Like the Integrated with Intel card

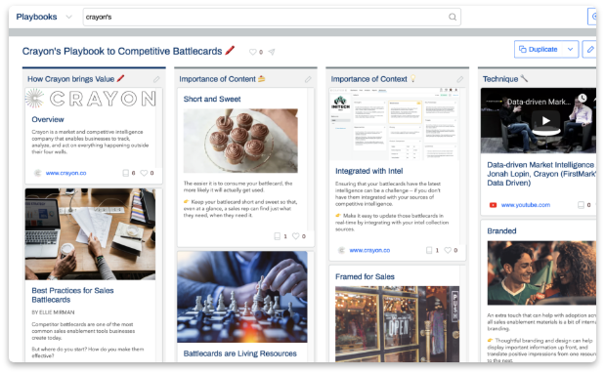(x=448, y=250)
